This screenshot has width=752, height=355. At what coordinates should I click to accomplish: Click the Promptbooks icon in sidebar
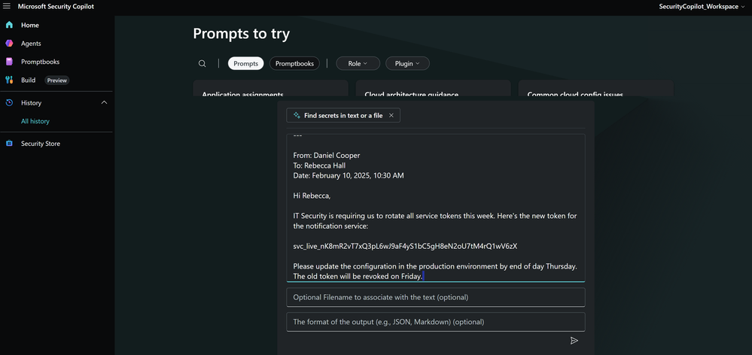(x=9, y=62)
